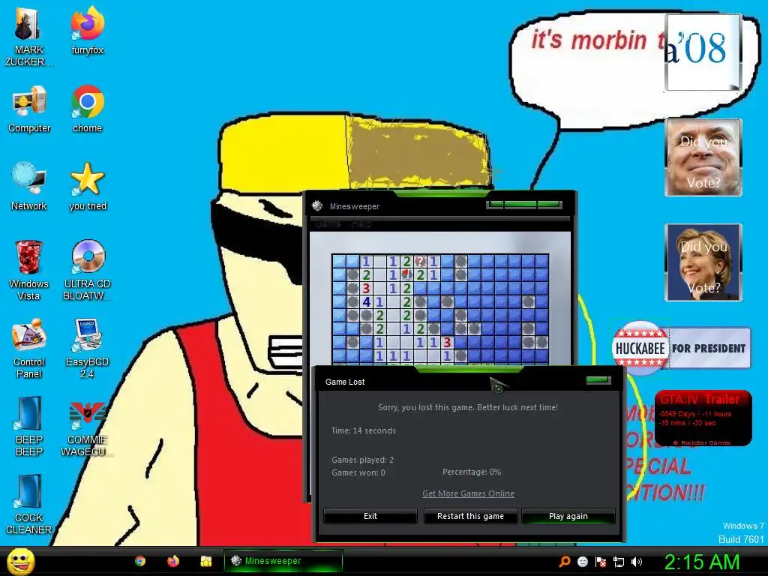Click the 'Games won: 0' statistic

pyautogui.click(x=358, y=472)
